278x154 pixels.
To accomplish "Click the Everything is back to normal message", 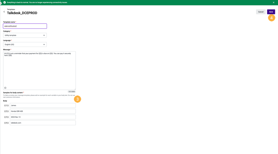I will pos(37,2).
